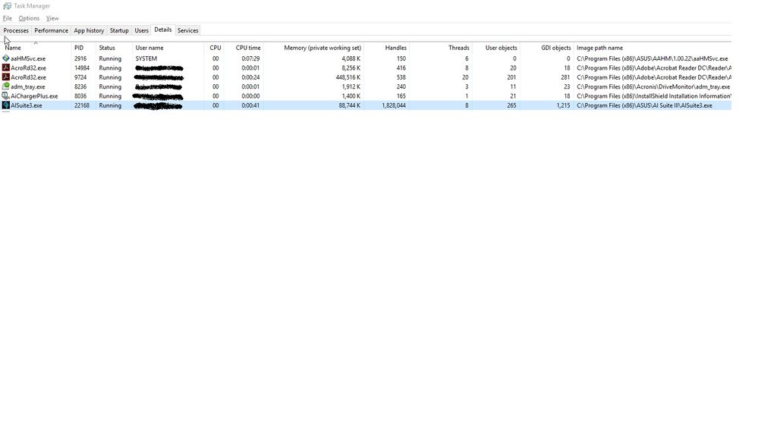The width and height of the screenshot is (758, 426).
Task: Click the CPU time value 0:00:24
Action: pos(250,77)
